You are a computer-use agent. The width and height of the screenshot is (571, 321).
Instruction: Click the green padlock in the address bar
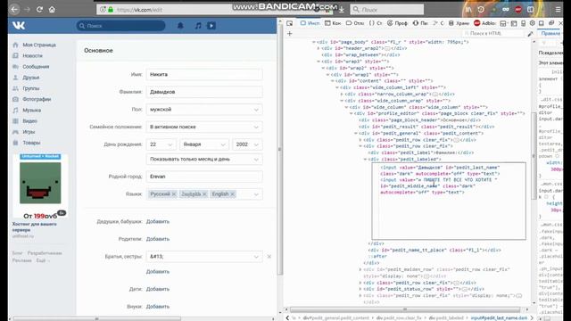111,10
